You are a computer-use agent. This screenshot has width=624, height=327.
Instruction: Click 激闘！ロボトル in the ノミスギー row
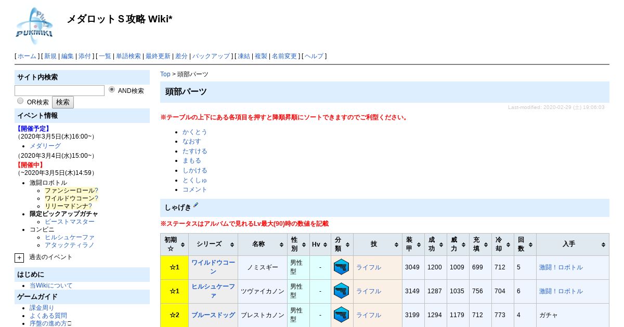(x=561, y=267)
